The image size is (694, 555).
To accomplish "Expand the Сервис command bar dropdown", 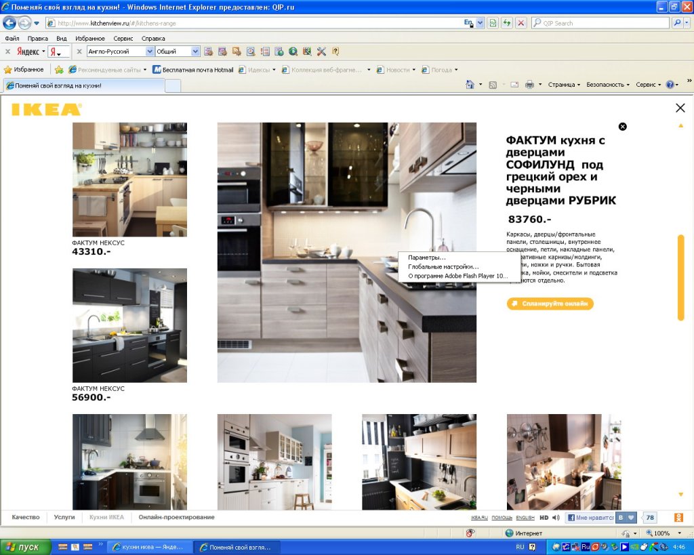I will 648,85.
